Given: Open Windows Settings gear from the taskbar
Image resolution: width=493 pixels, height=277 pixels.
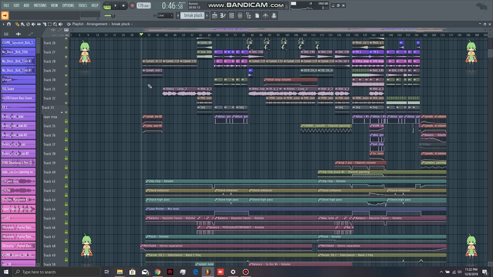Looking at the screenshot, I should [233, 272].
